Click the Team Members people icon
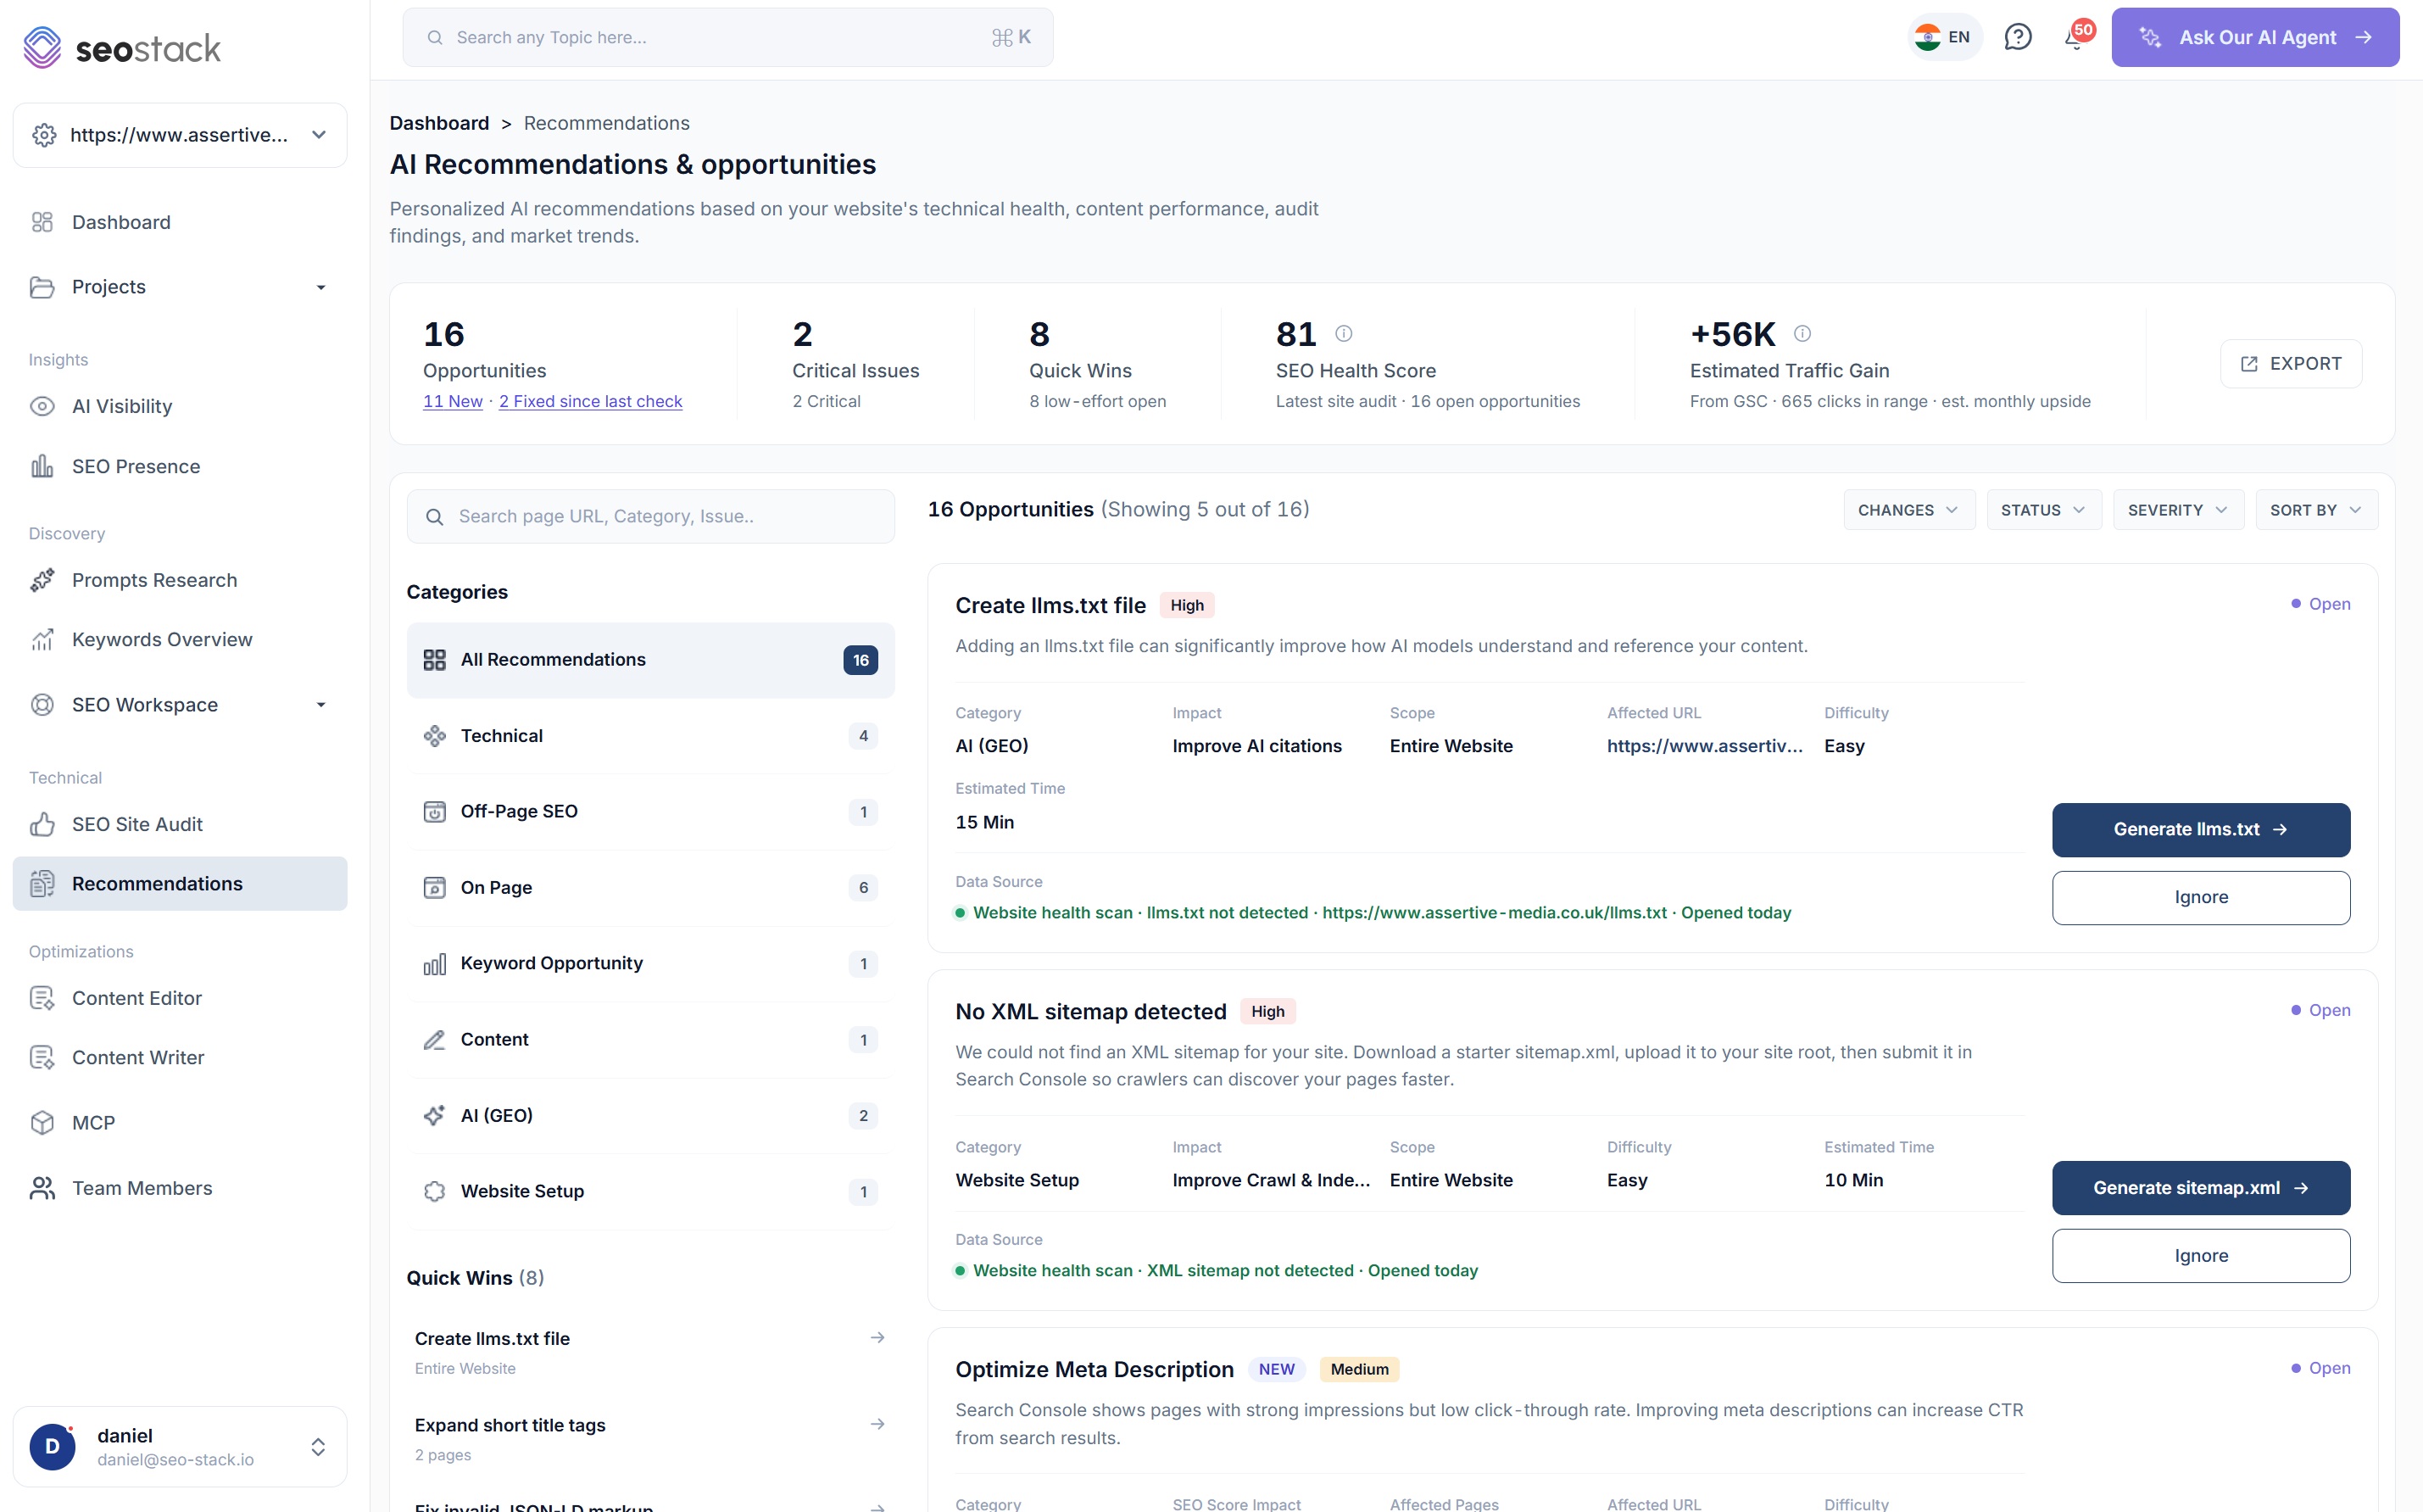 coord(42,1188)
